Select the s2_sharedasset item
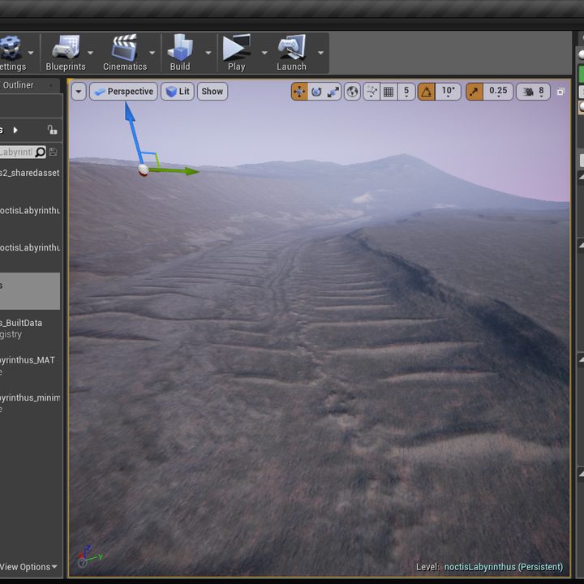 click(x=30, y=173)
